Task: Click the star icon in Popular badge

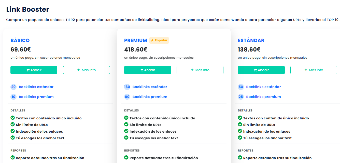Action: pyautogui.click(x=152, y=40)
